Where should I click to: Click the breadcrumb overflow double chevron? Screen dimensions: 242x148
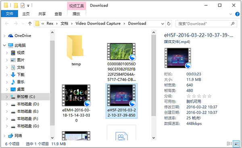43,24
